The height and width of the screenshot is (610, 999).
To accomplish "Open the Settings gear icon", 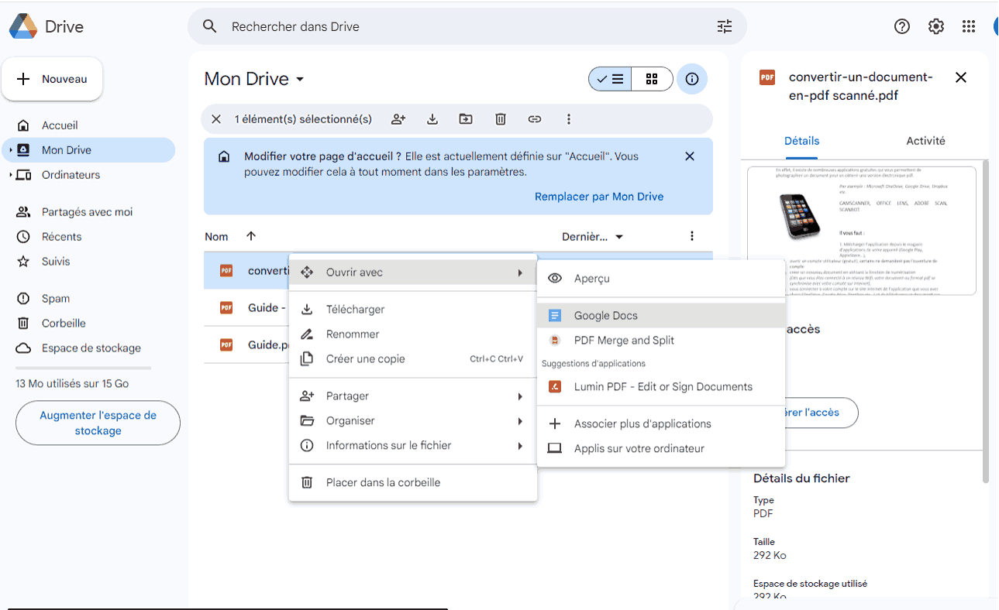I will coord(936,26).
